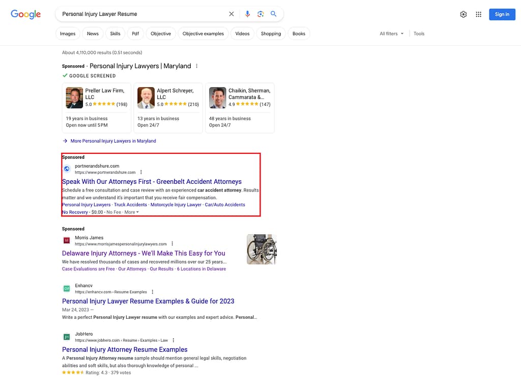The height and width of the screenshot is (387, 521).
Task: Open three-dot menu next to Enhancv URL
Action: coord(153,292)
